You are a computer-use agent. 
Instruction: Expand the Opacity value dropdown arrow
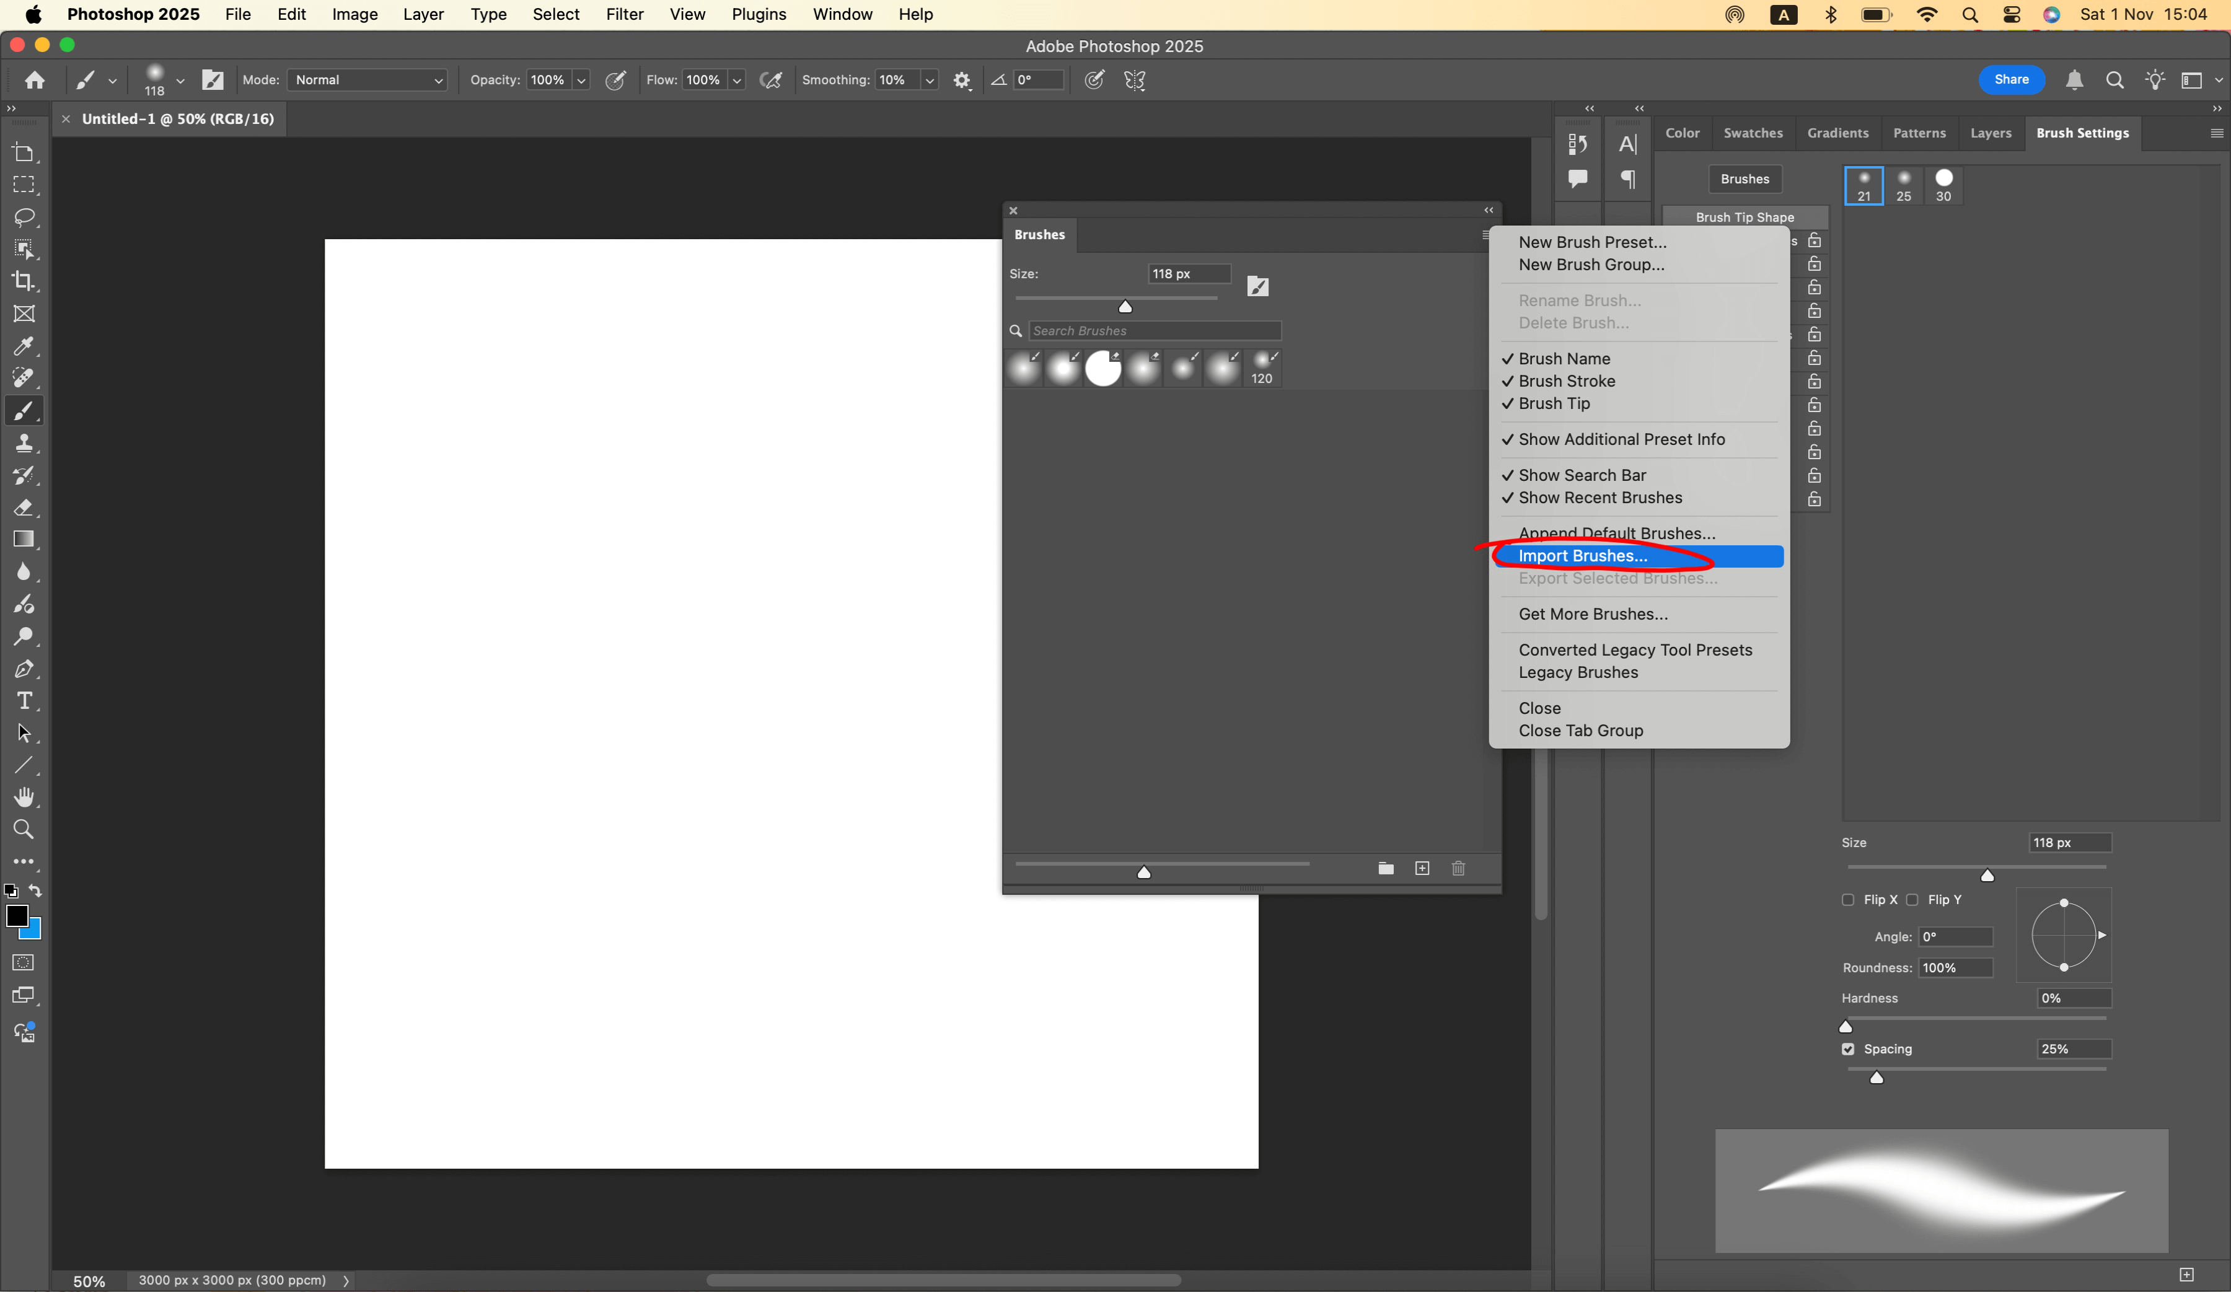click(582, 81)
